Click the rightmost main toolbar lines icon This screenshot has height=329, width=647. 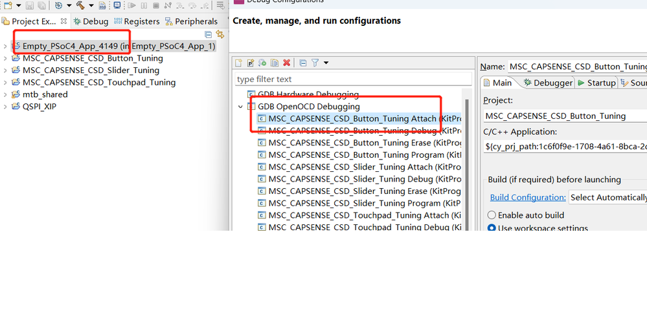click(x=221, y=5)
